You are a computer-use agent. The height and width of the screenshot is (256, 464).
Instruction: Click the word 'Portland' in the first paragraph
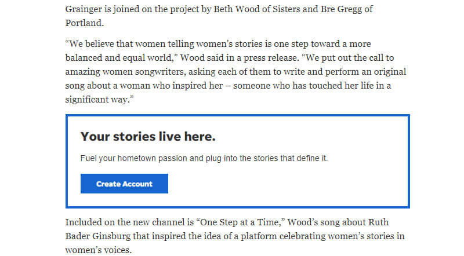pyautogui.click(x=84, y=23)
